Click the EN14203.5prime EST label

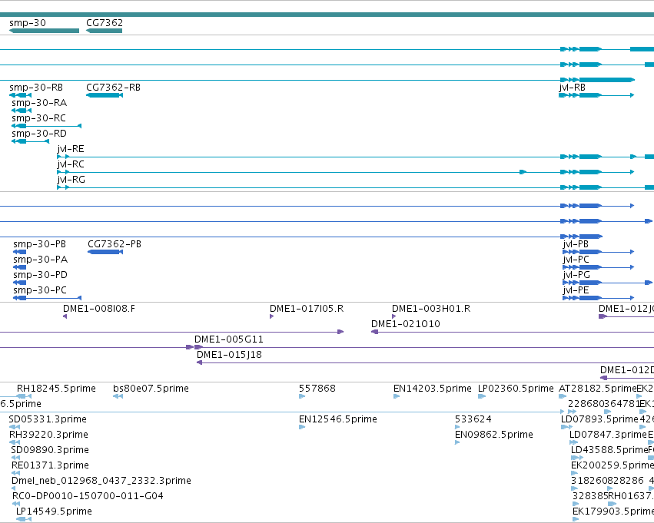point(433,389)
